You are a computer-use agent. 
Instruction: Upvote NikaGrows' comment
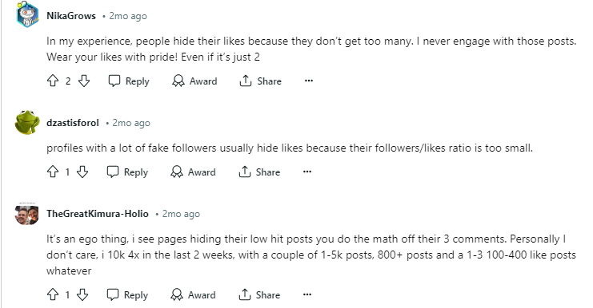click(x=53, y=81)
